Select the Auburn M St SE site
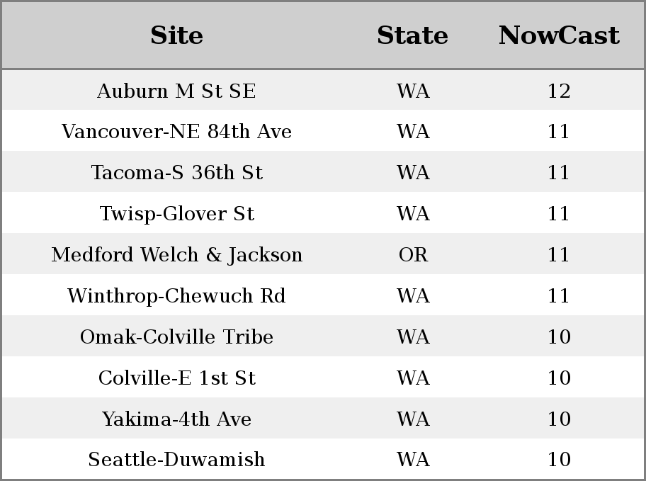Screen dimensions: 646x481 (x=176, y=91)
